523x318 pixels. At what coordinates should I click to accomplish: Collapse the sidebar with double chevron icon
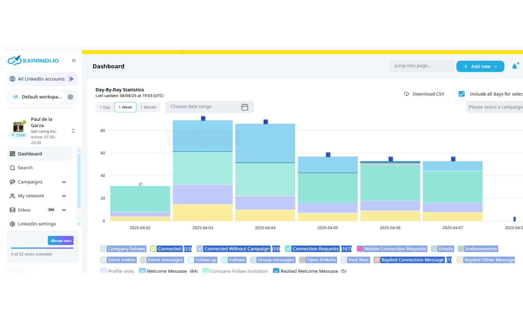74,61
